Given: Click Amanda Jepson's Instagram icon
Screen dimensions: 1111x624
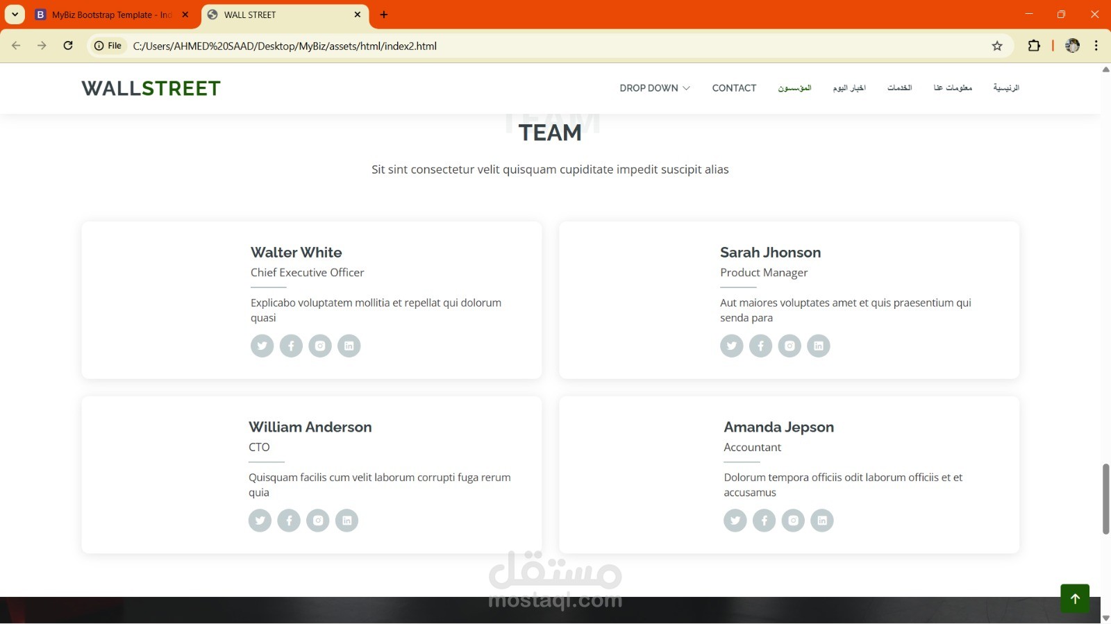Looking at the screenshot, I should coord(793,521).
